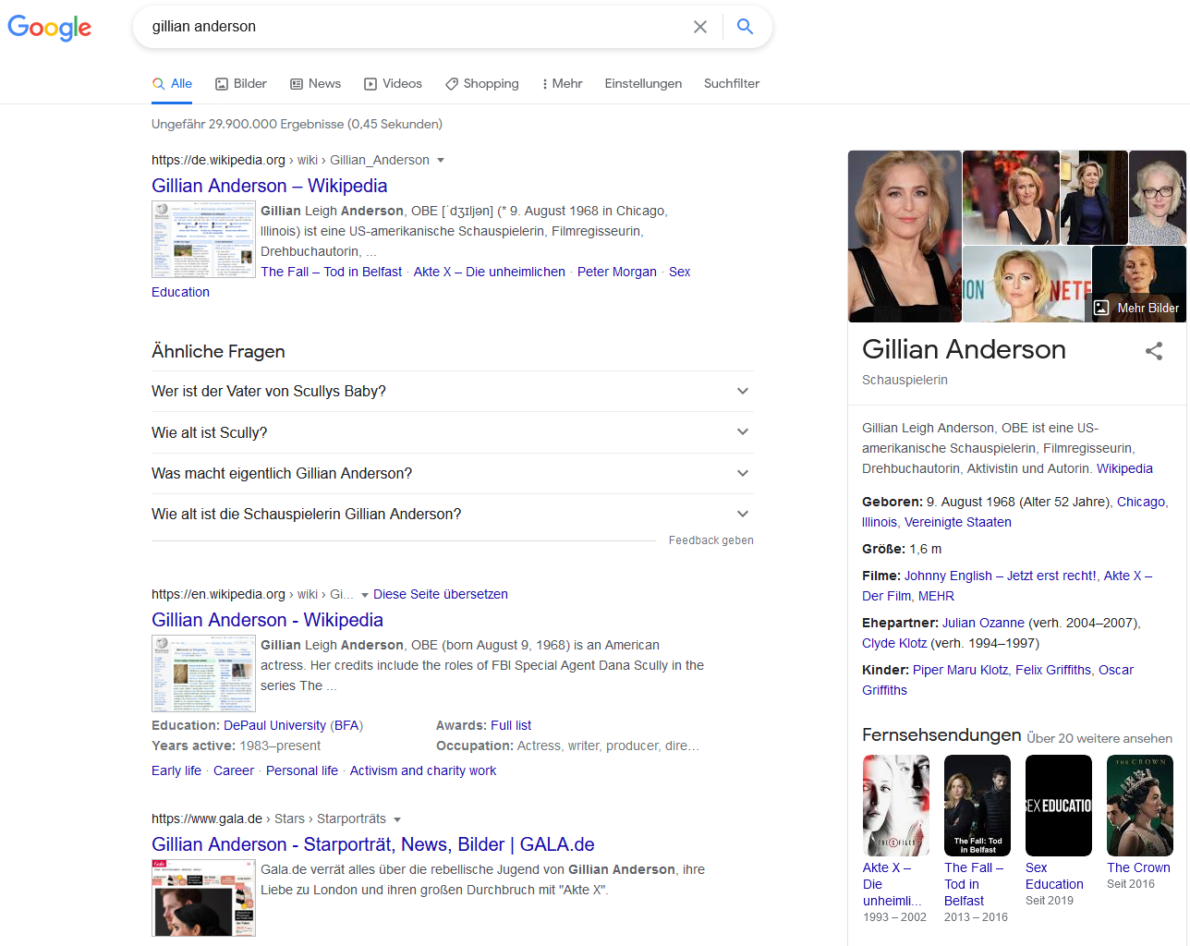Switch to the News tab

316,83
